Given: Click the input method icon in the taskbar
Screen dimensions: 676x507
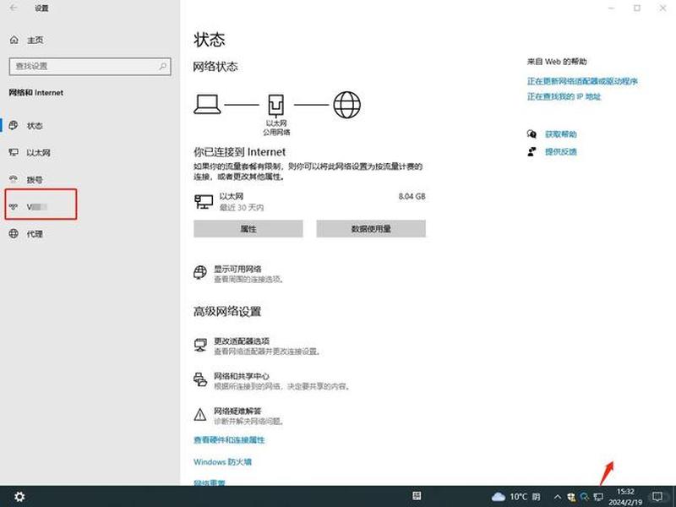Looking at the screenshot, I should click(x=417, y=496).
